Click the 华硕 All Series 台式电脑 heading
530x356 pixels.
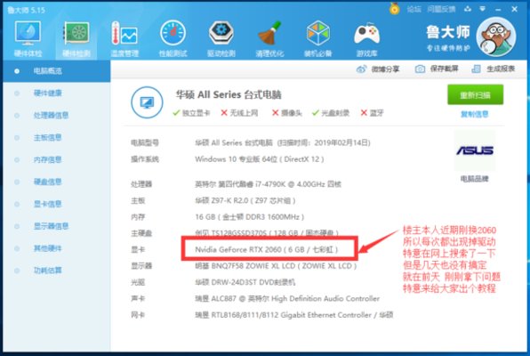click(229, 94)
